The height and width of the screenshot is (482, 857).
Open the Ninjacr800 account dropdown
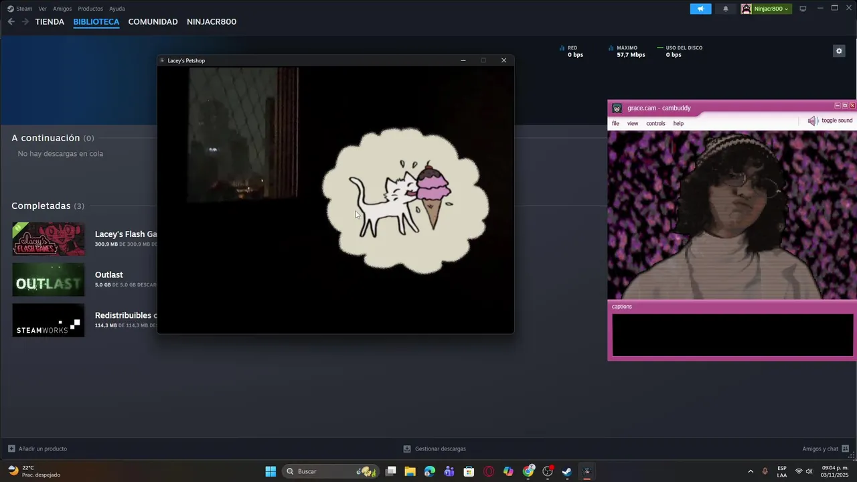tap(766, 9)
